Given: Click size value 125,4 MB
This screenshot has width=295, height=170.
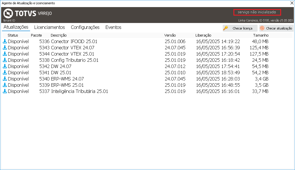Looking at the screenshot, I should 259,48.
